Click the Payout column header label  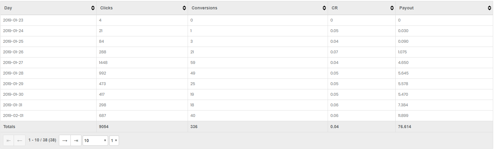pyautogui.click(x=406, y=8)
